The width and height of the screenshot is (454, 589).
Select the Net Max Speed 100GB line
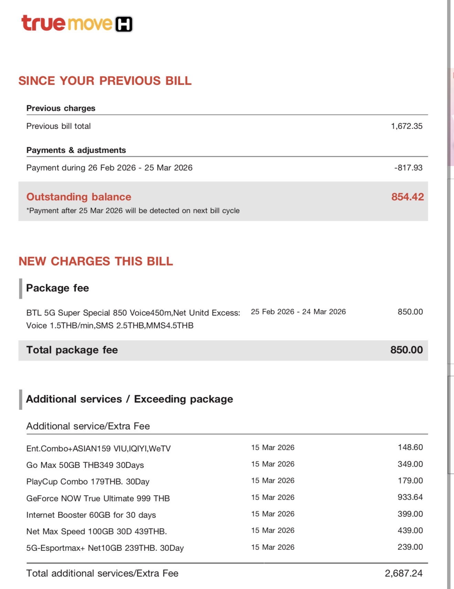tap(96, 532)
